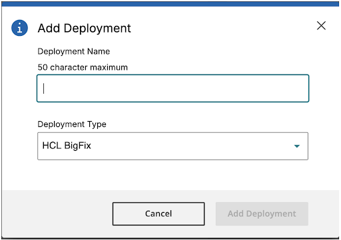341x240 pixels.
Task: Click the Cancel button
Action: (159, 213)
